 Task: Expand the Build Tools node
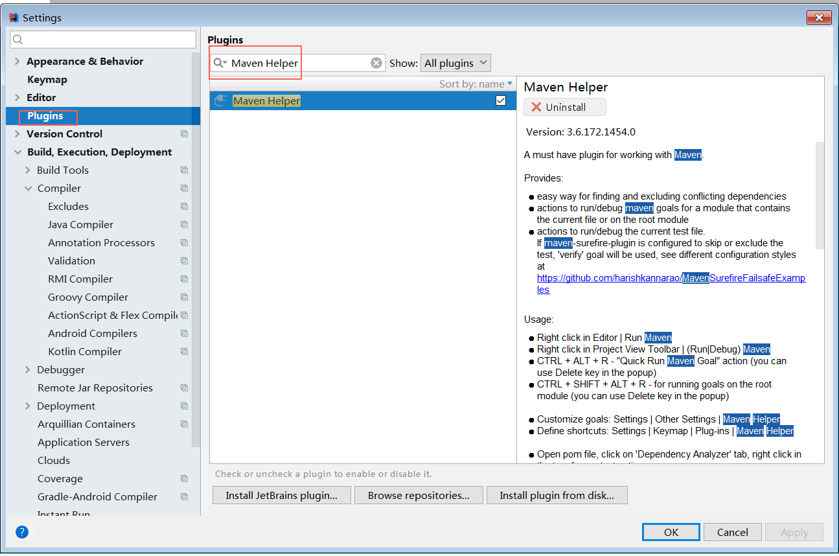click(x=28, y=170)
